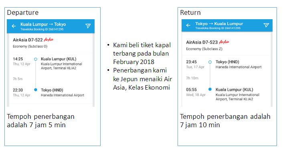Click the back arrow in Departure header
This screenshot has width=285, height=150.
click(14, 26)
